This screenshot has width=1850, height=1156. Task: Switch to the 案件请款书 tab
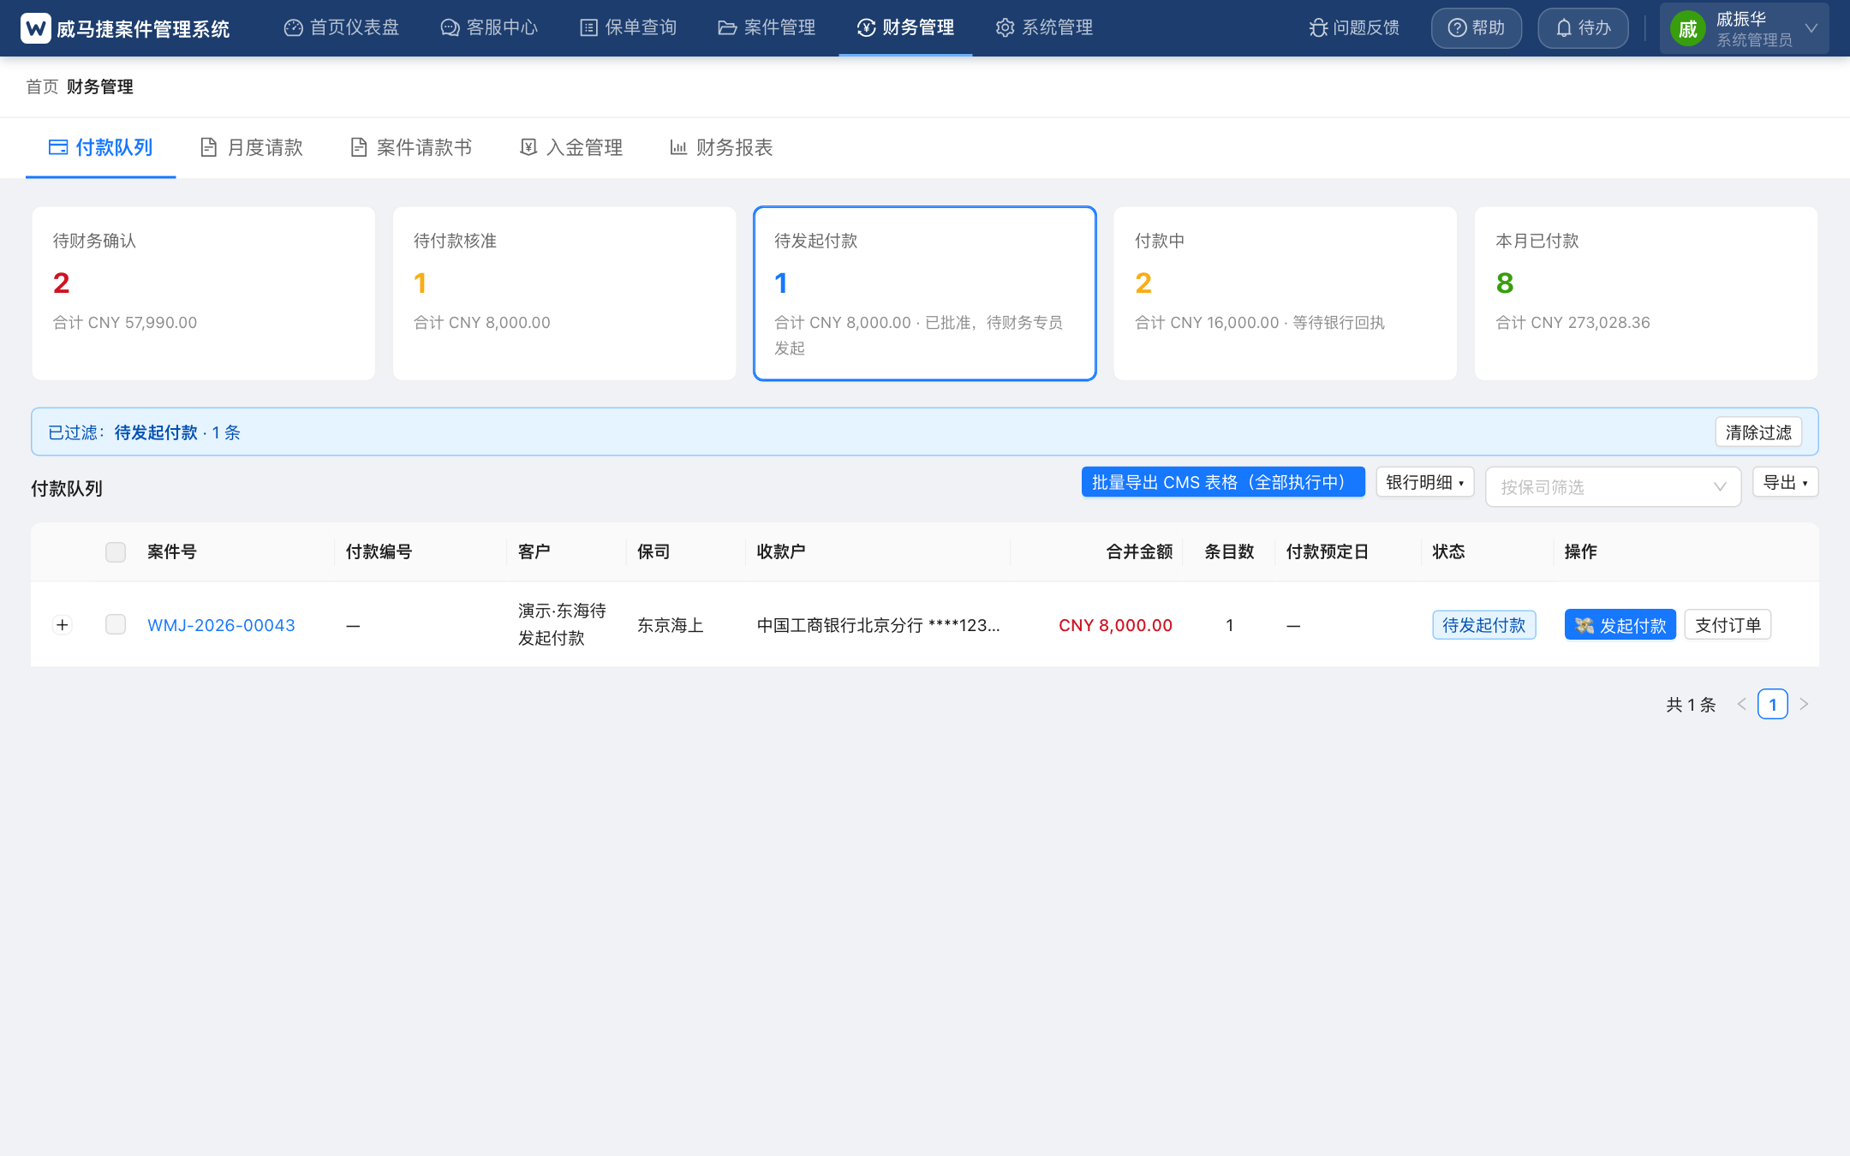click(x=411, y=147)
